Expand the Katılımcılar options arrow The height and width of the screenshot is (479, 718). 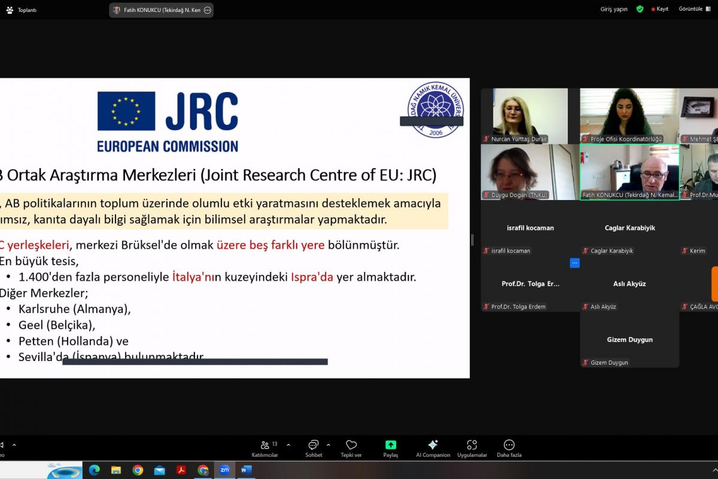point(289,445)
